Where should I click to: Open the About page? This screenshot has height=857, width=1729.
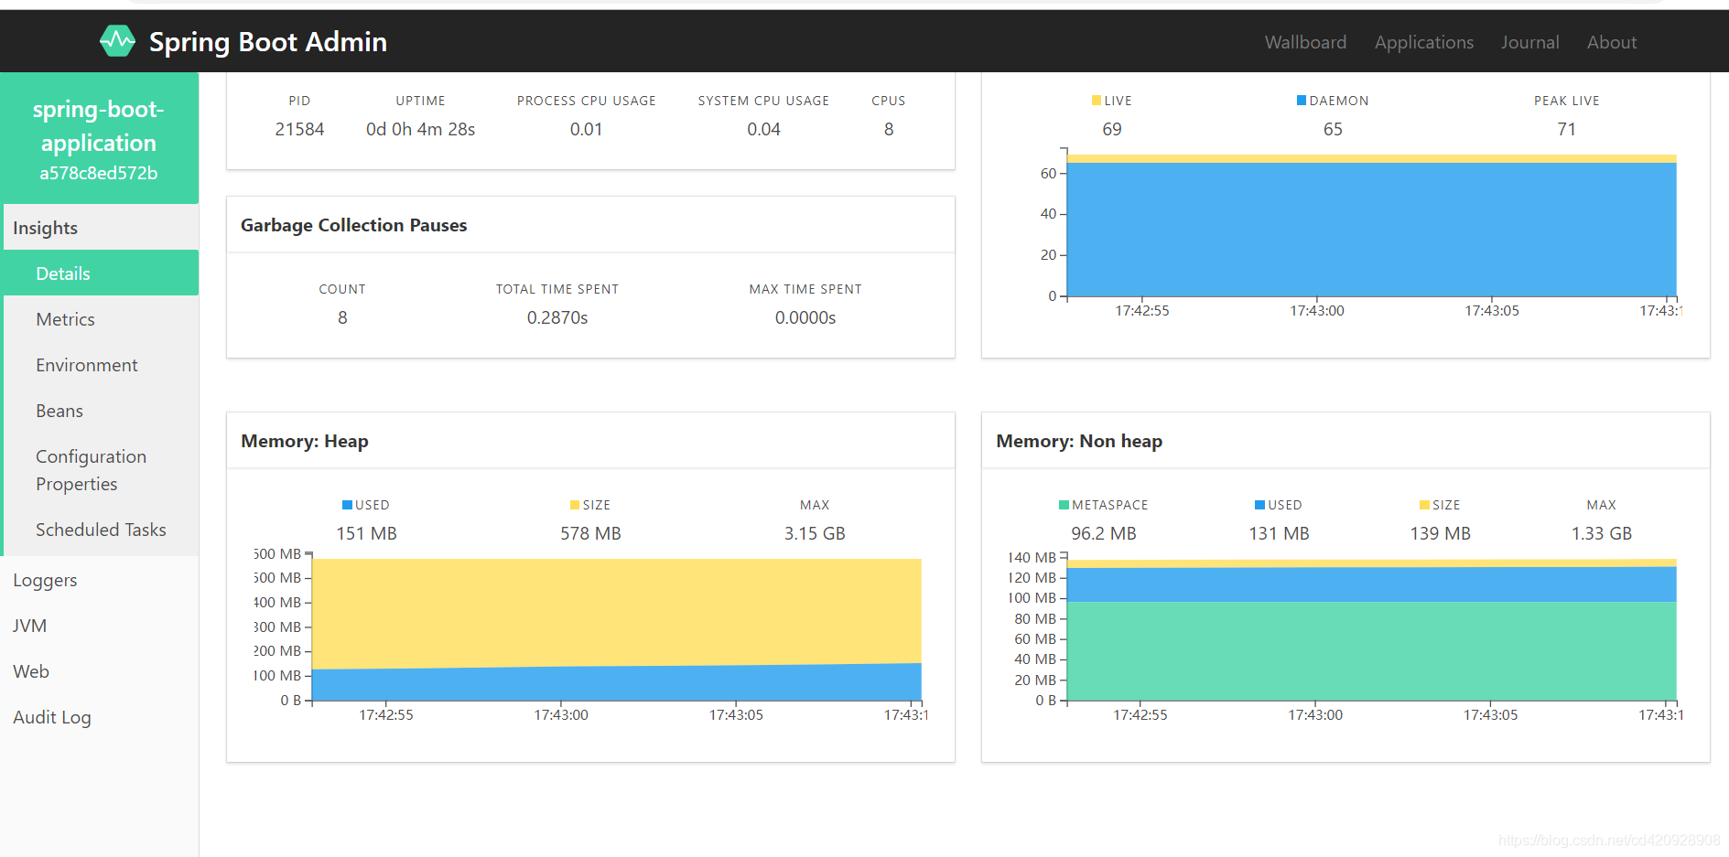tap(1612, 42)
